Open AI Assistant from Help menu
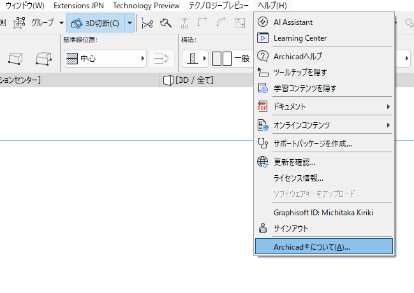 [324, 22]
